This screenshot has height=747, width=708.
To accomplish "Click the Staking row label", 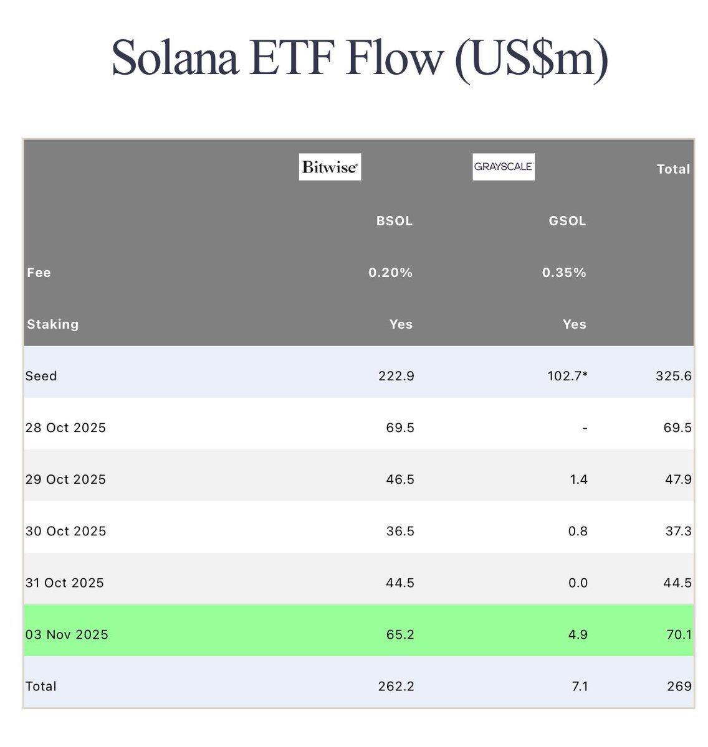I will [53, 324].
